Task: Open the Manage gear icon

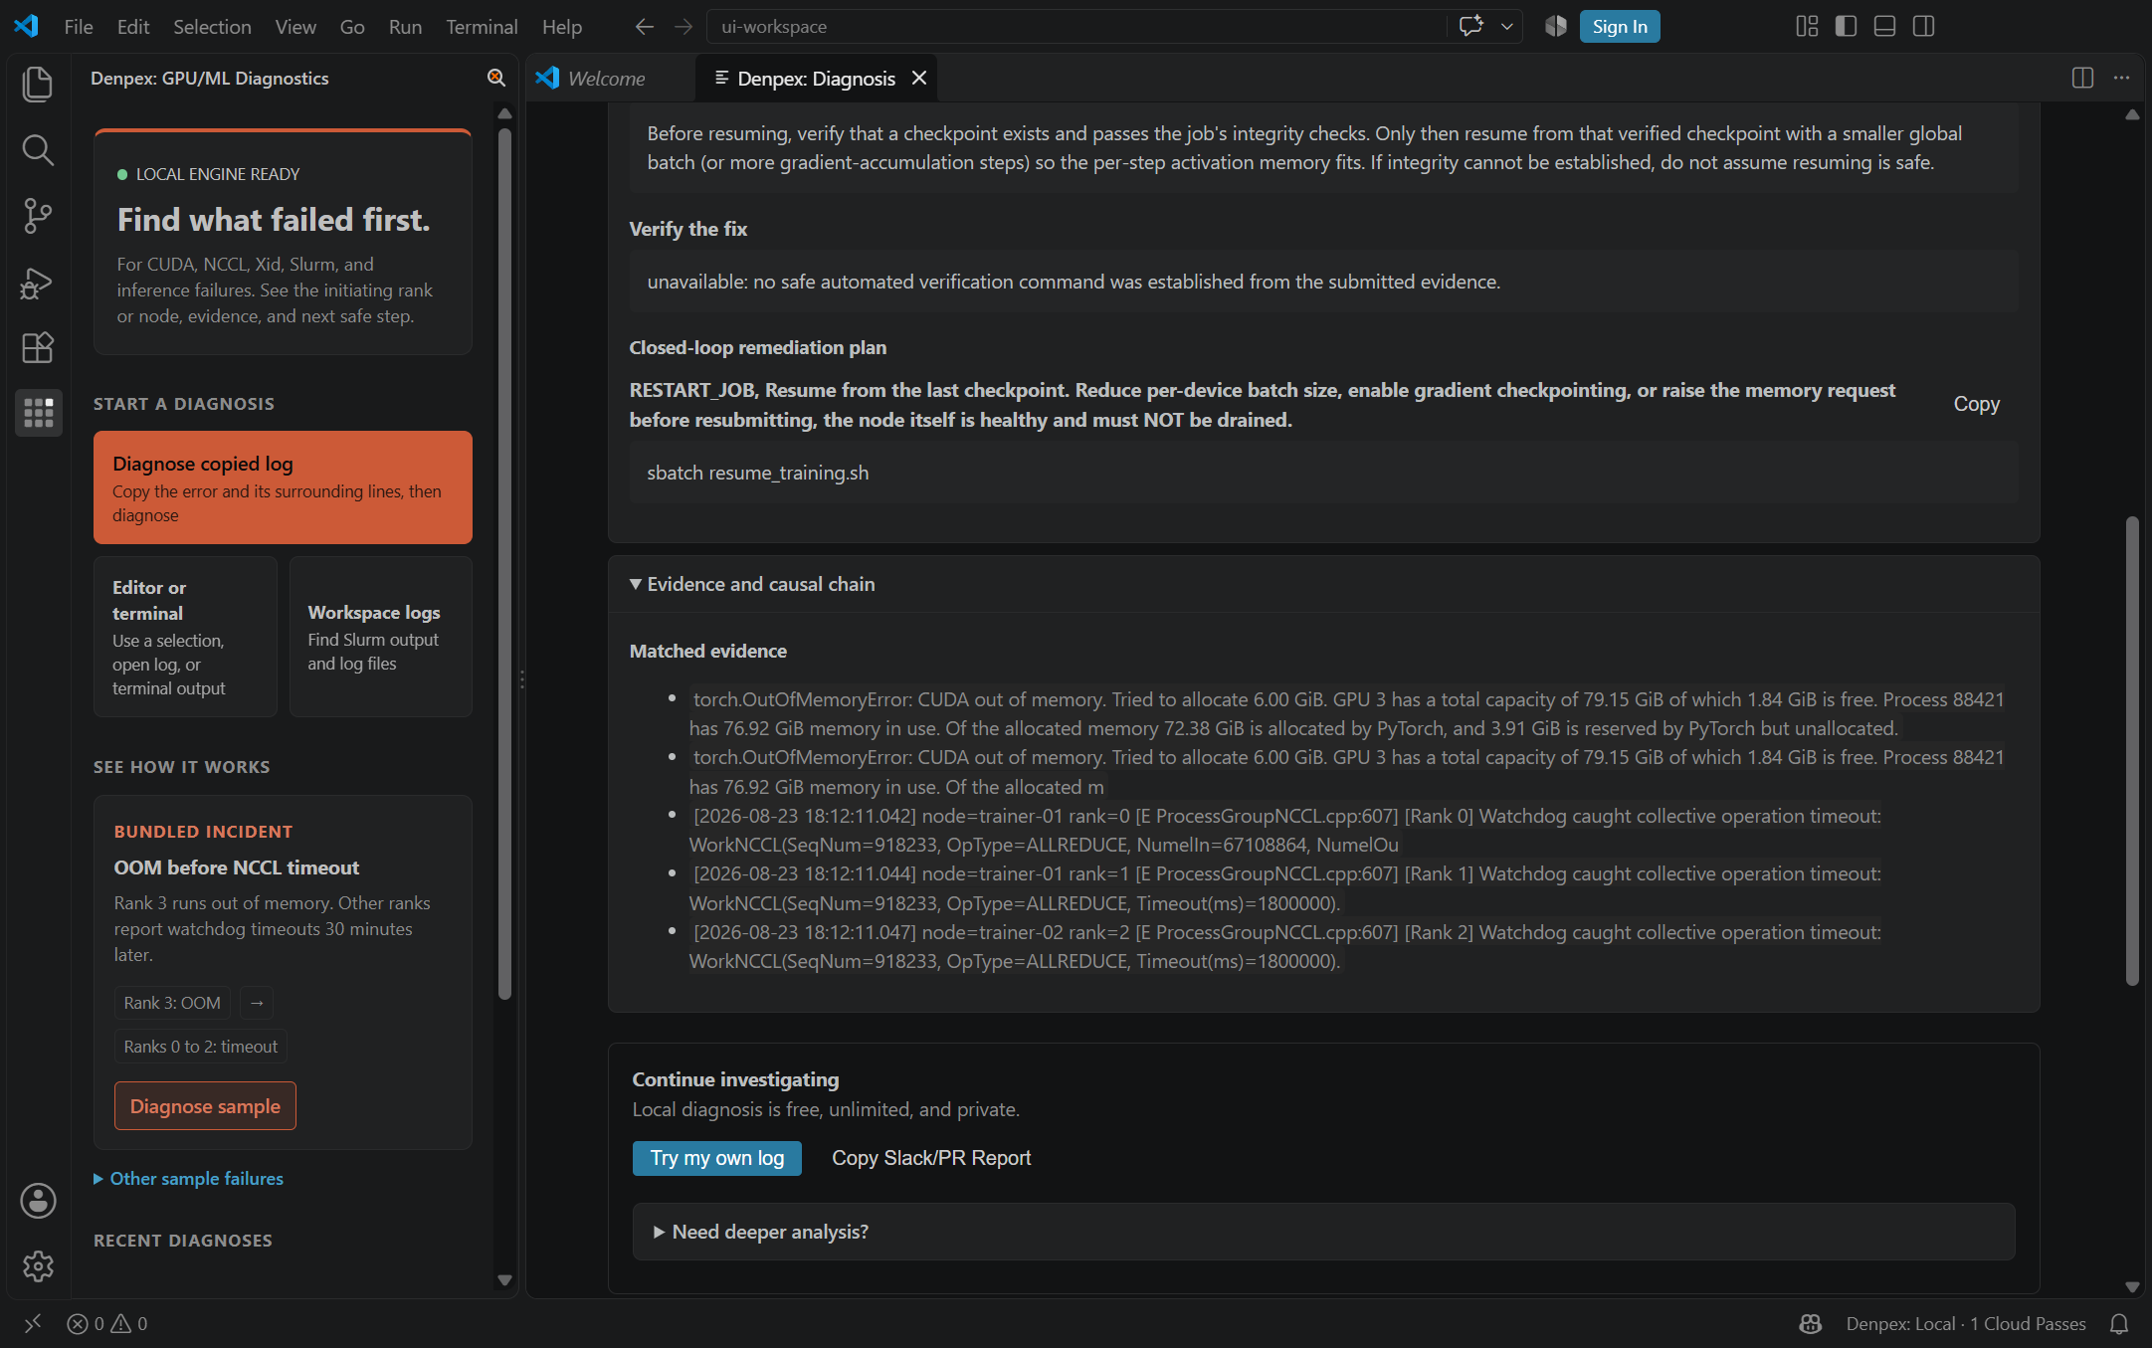Action: [38, 1266]
